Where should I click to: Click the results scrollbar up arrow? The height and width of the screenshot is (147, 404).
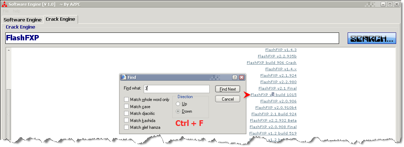9,50
